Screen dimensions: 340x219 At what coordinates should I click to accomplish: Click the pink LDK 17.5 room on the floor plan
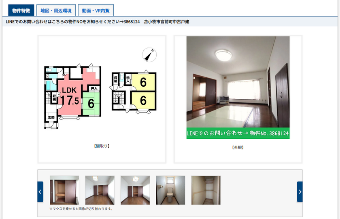point(70,97)
